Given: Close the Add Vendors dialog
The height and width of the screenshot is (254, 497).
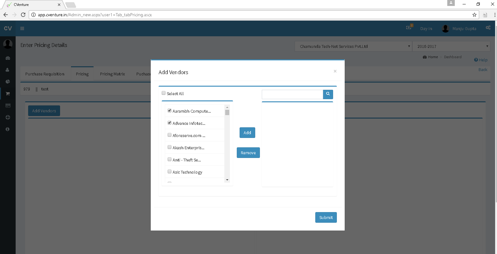Looking at the screenshot, I should 335,71.
